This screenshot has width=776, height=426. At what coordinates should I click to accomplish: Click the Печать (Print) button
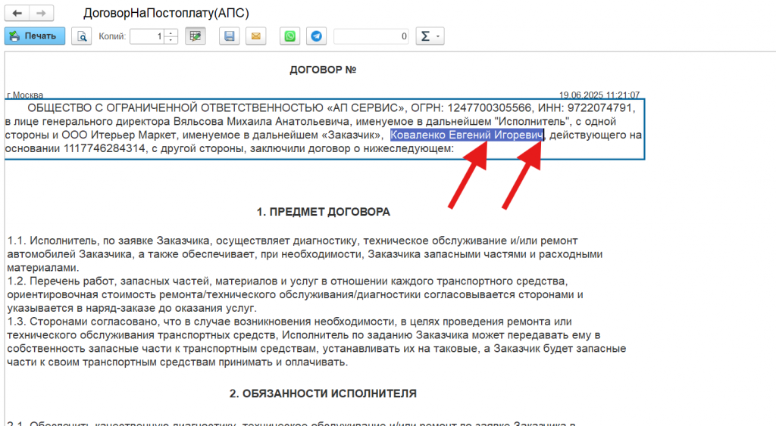pos(34,36)
